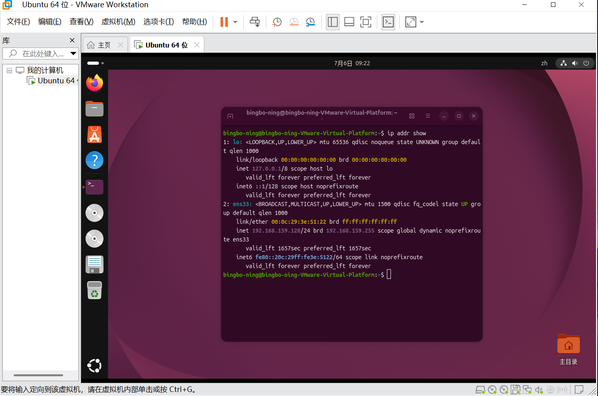Viewport: 598px width, 396px height.
Task: Open the snapshot manager with wrench-clock icon
Action: coord(310,22)
